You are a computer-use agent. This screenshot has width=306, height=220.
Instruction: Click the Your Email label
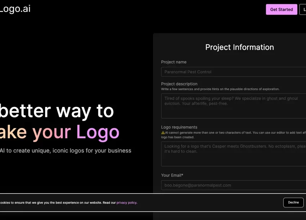point(172,175)
